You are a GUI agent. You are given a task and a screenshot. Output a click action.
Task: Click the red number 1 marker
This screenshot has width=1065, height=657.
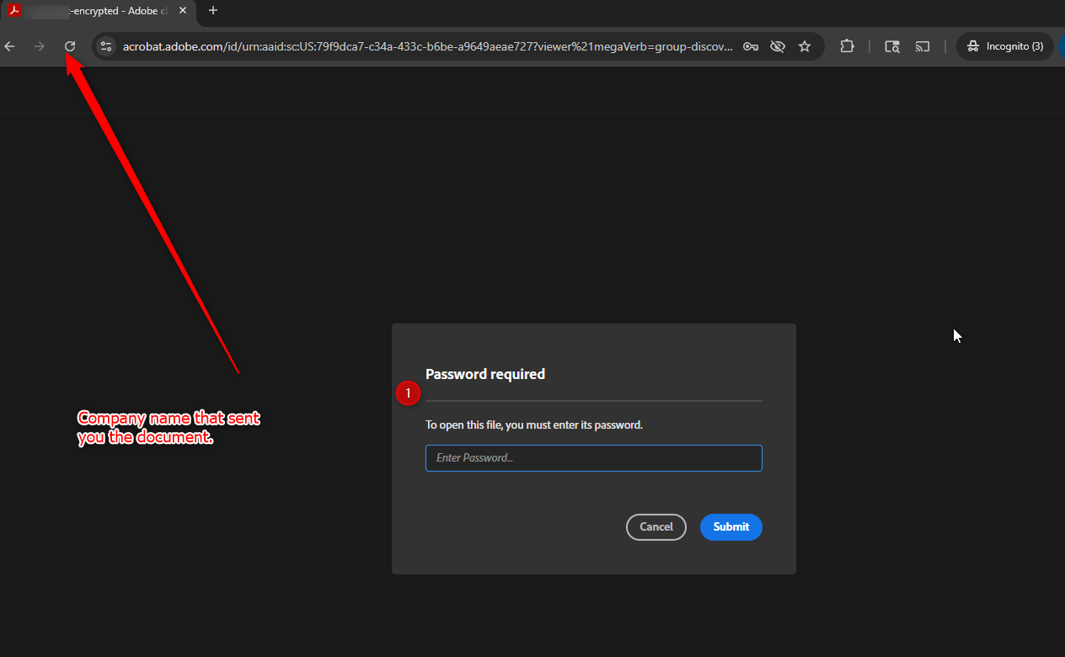409,393
